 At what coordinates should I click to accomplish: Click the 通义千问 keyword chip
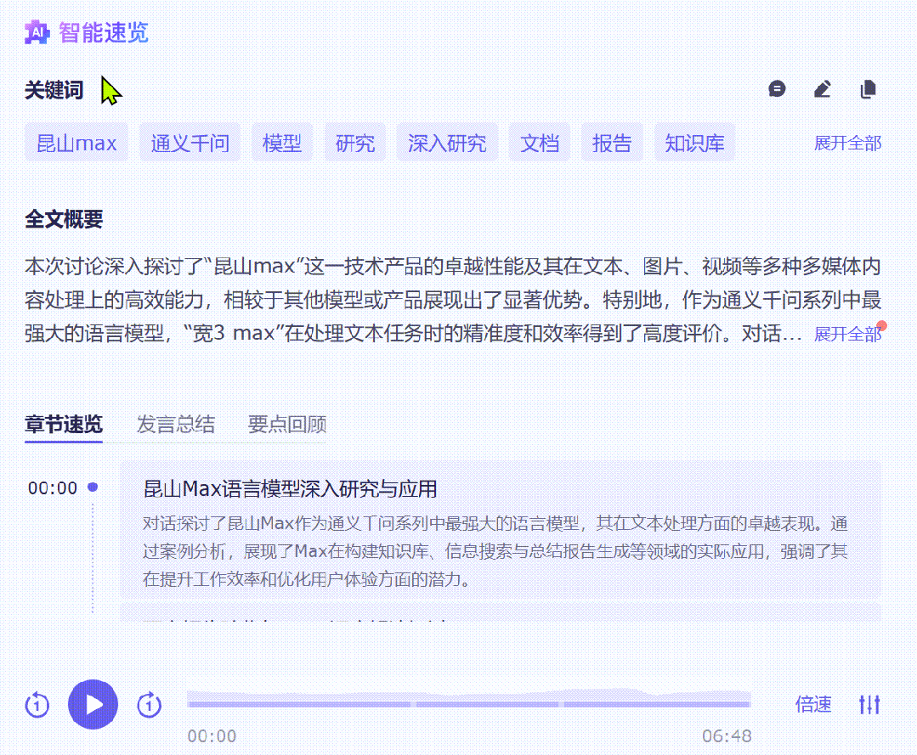click(190, 142)
